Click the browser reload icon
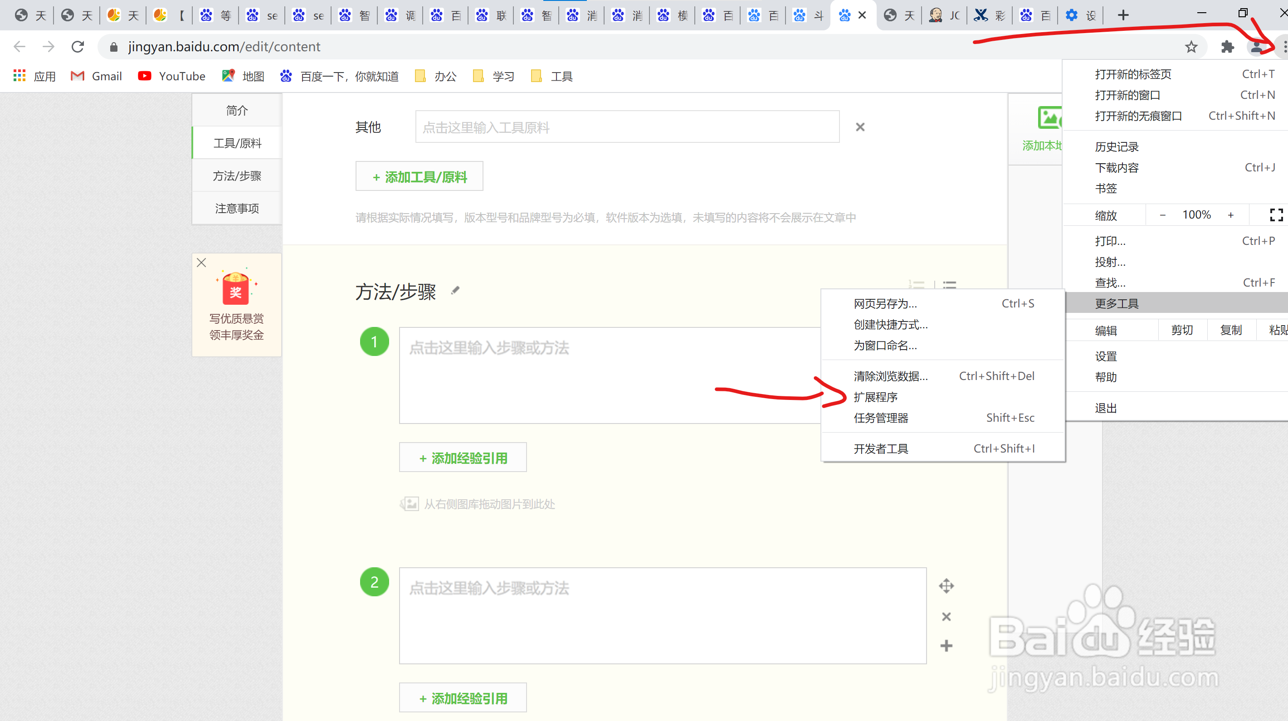 (78, 47)
